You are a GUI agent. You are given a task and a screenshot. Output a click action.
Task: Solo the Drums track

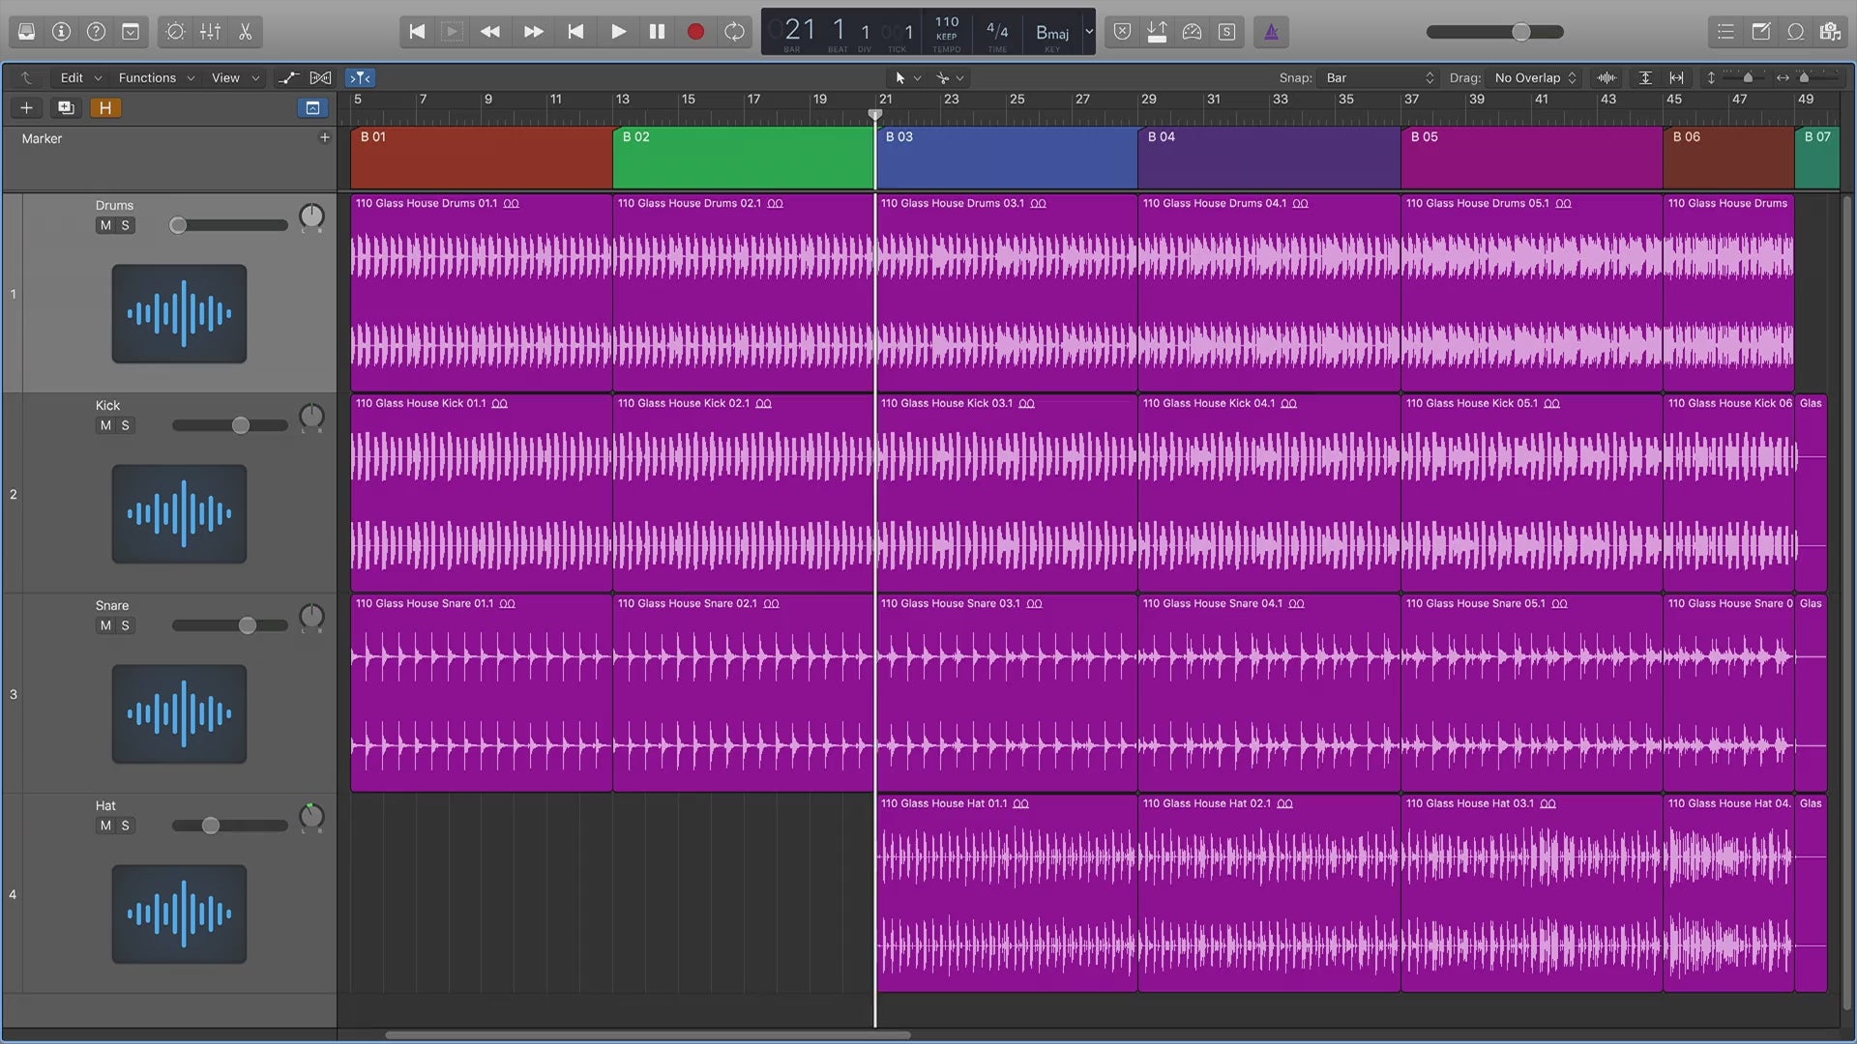[125, 225]
